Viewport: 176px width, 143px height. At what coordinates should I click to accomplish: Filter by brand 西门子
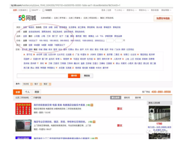(x=55, y=36)
